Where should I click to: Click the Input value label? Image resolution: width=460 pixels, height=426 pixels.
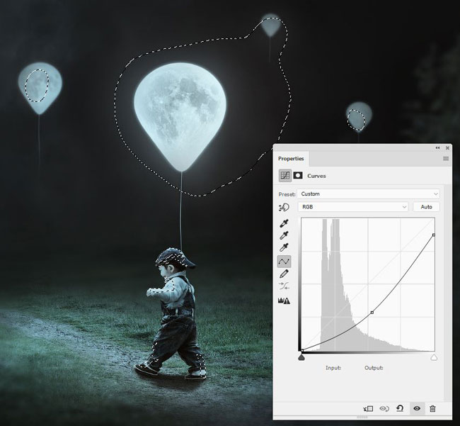tap(333, 368)
